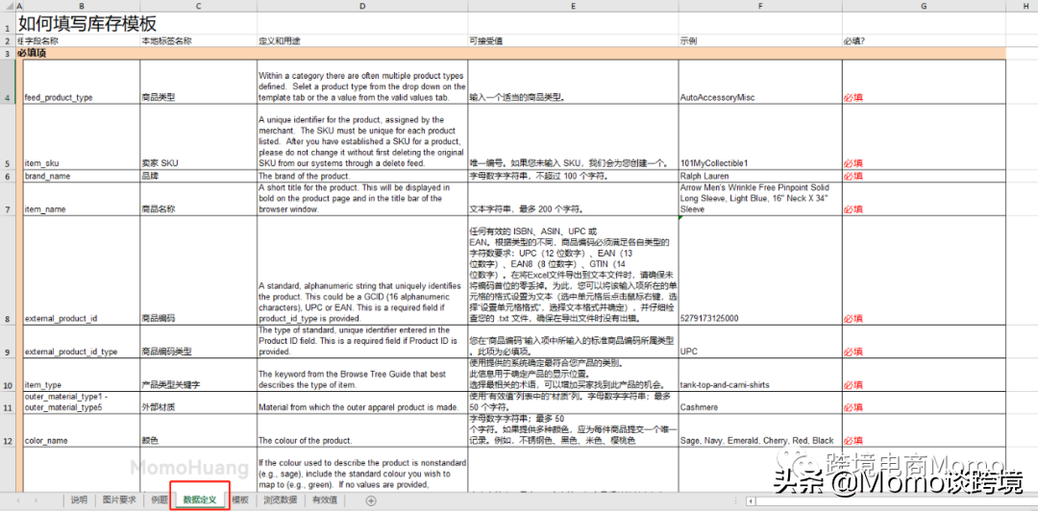Go to the 有效值 sheet tab
This screenshot has height=511, width=1038.
325,500
